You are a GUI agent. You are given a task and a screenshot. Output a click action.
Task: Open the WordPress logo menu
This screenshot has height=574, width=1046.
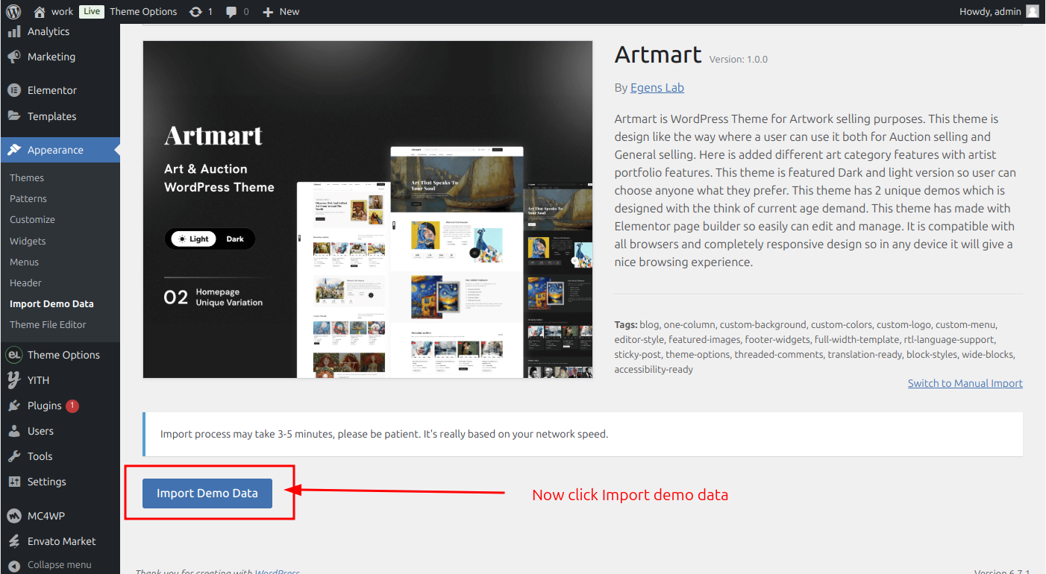pyautogui.click(x=14, y=11)
